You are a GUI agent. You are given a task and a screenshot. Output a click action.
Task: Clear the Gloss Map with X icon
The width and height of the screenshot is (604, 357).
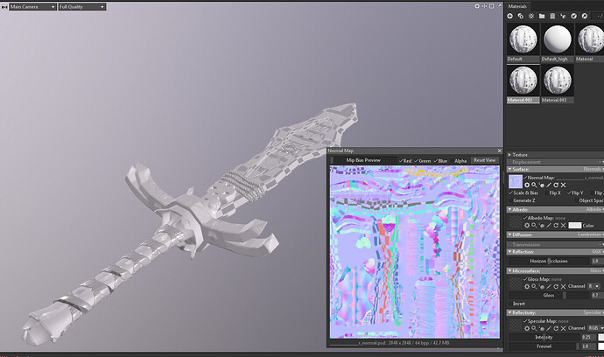pos(563,286)
